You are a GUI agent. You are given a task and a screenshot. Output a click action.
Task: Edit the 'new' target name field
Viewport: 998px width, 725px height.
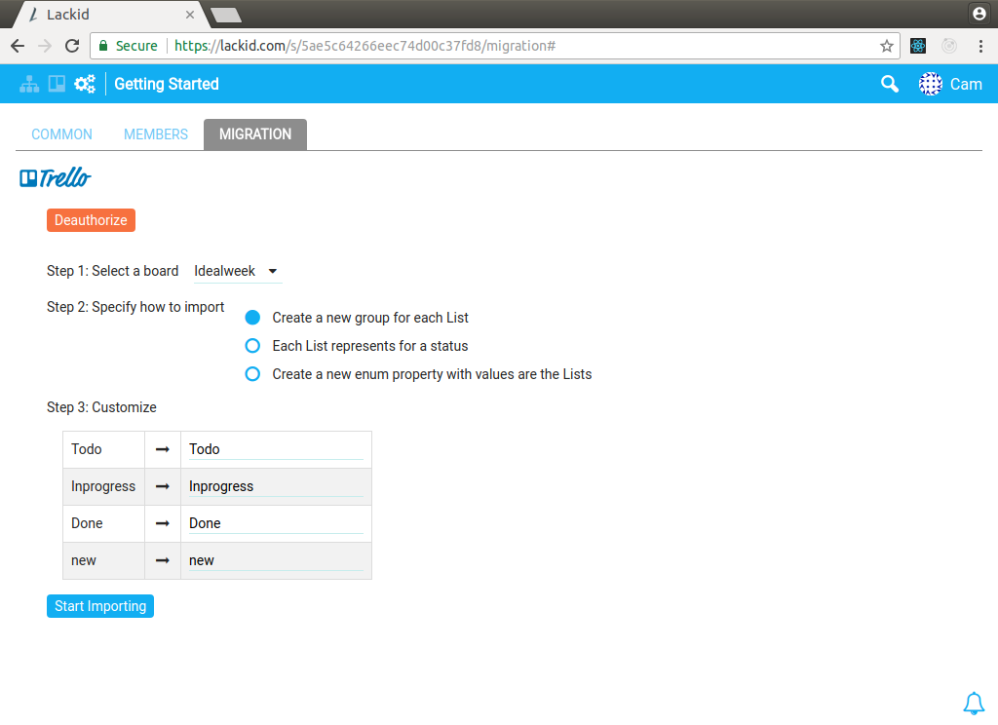276,560
